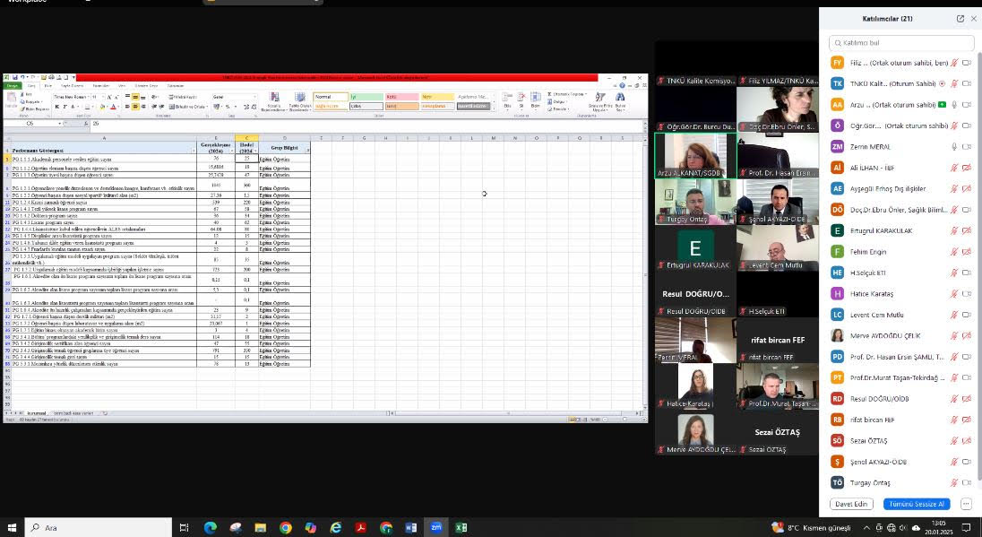Apply the Kötü cell style
The image size is (982, 537).
[401, 97]
